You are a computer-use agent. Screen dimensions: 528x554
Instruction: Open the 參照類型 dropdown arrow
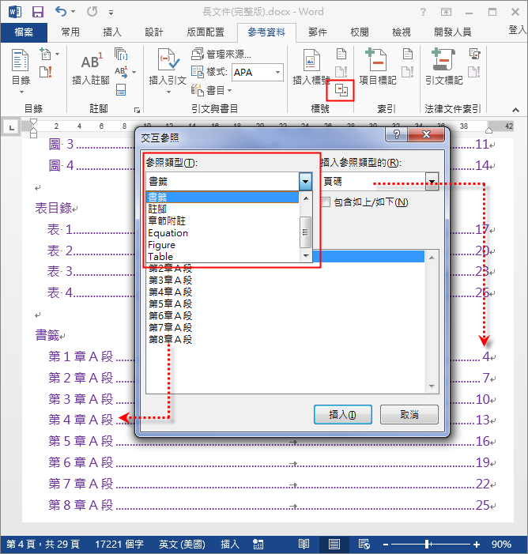pyautogui.click(x=305, y=182)
